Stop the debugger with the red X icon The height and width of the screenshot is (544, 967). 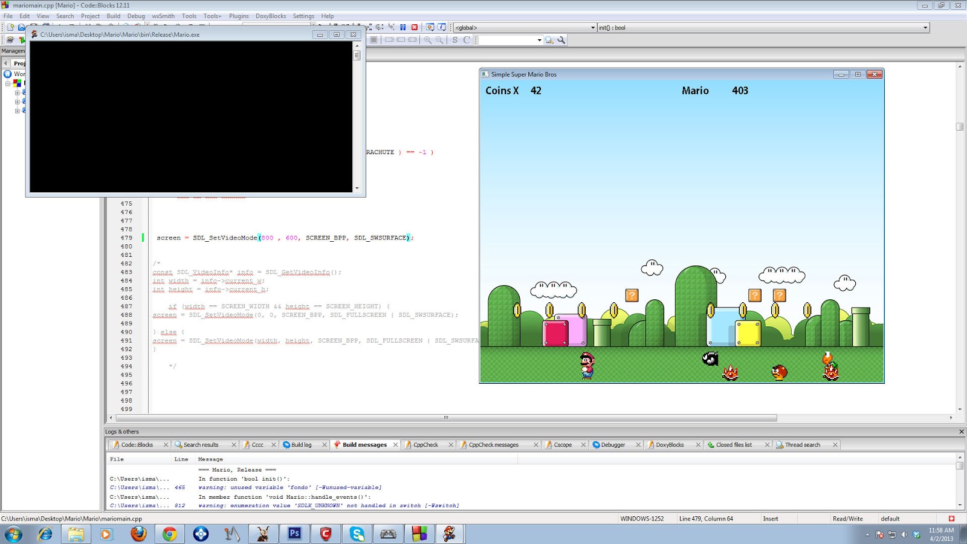click(x=415, y=27)
